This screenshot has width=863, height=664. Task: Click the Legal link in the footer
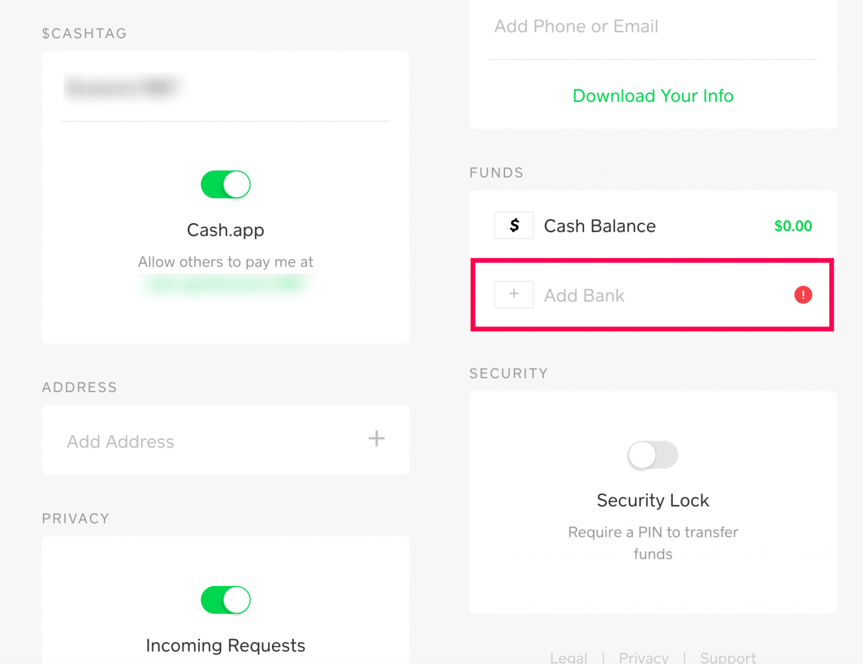[x=569, y=657]
